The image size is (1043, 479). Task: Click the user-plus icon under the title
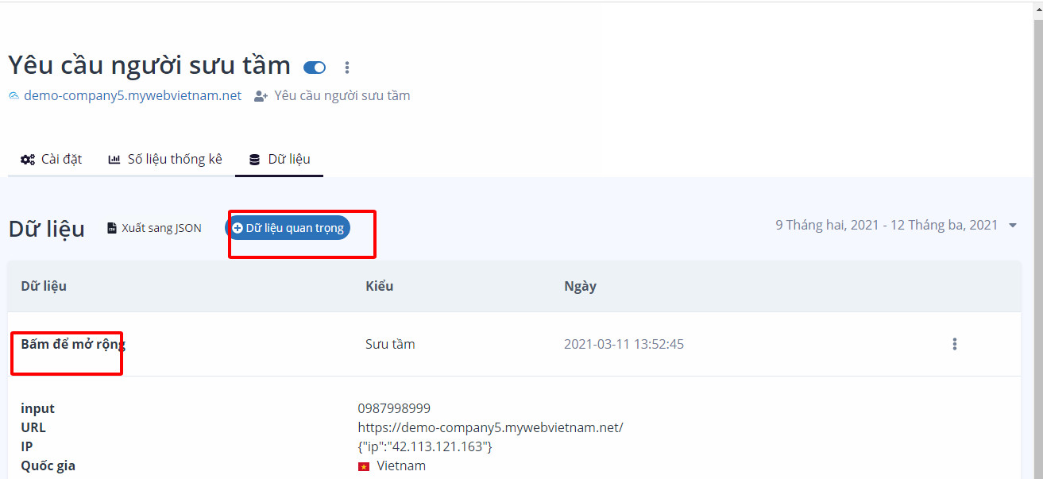coord(261,96)
